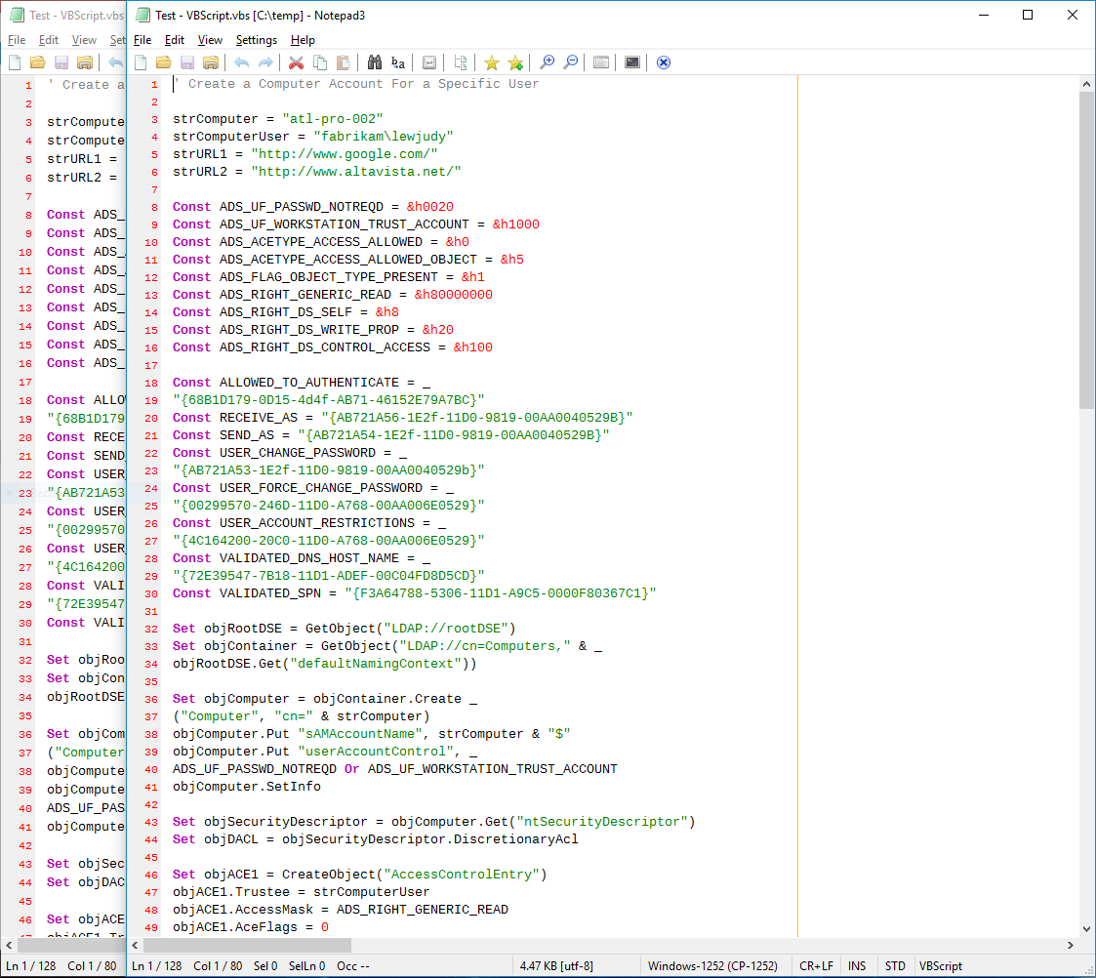Maximize the front Notepad3 window

1028,15
